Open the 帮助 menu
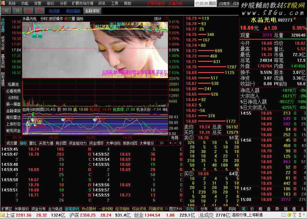The width and height of the screenshot is (307, 219). click(127, 3)
